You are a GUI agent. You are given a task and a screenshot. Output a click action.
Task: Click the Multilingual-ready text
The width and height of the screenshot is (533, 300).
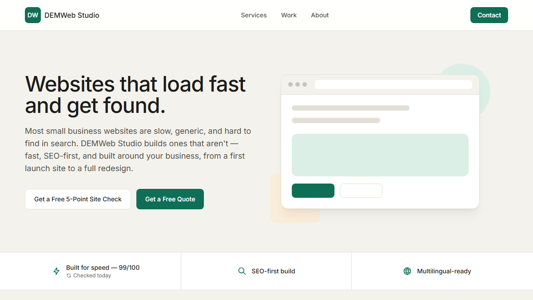pos(444,271)
